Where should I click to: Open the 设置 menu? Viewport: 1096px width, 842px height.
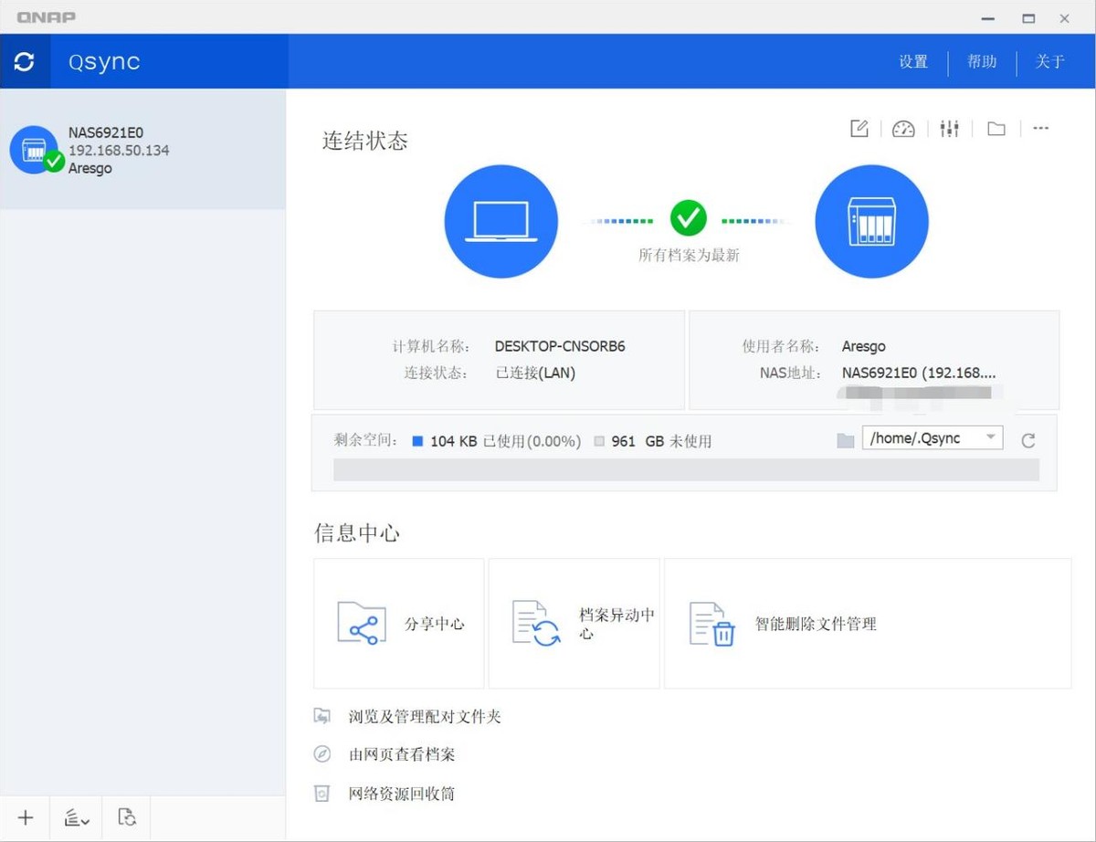point(912,61)
